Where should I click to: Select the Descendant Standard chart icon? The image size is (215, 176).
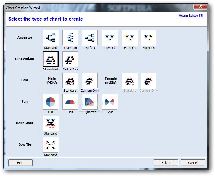tap(50, 59)
